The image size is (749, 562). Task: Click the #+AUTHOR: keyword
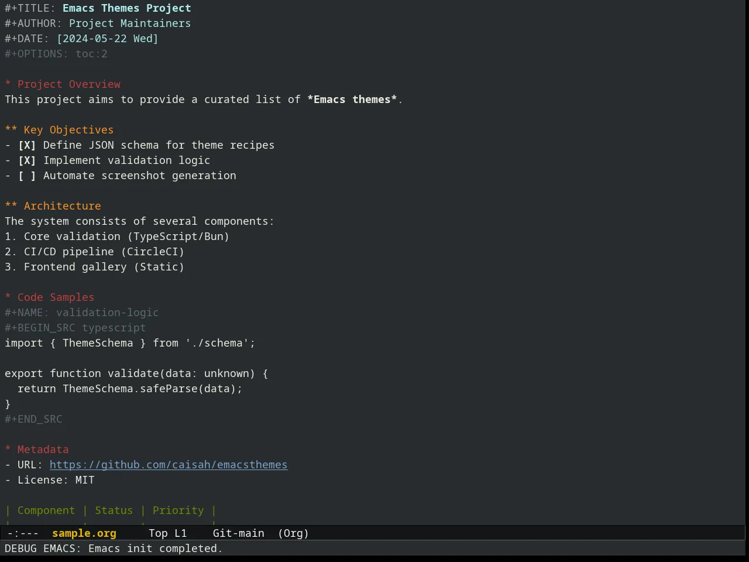pyautogui.click(x=33, y=23)
